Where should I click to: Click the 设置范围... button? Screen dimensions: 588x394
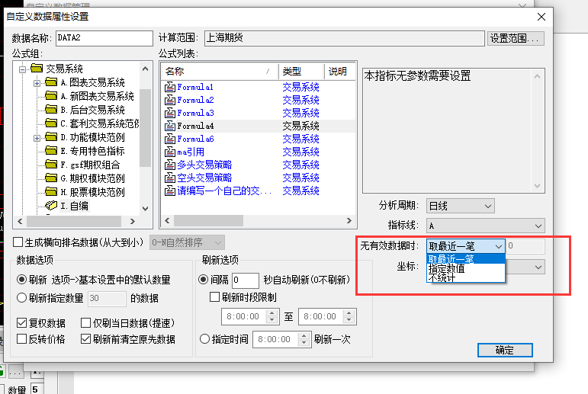click(x=516, y=38)
